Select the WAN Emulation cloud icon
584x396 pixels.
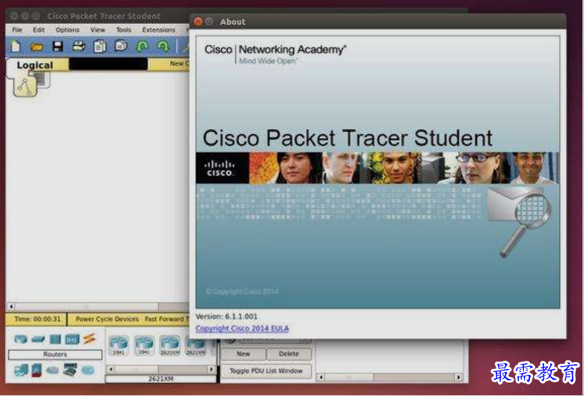click(x=53, y=370)
